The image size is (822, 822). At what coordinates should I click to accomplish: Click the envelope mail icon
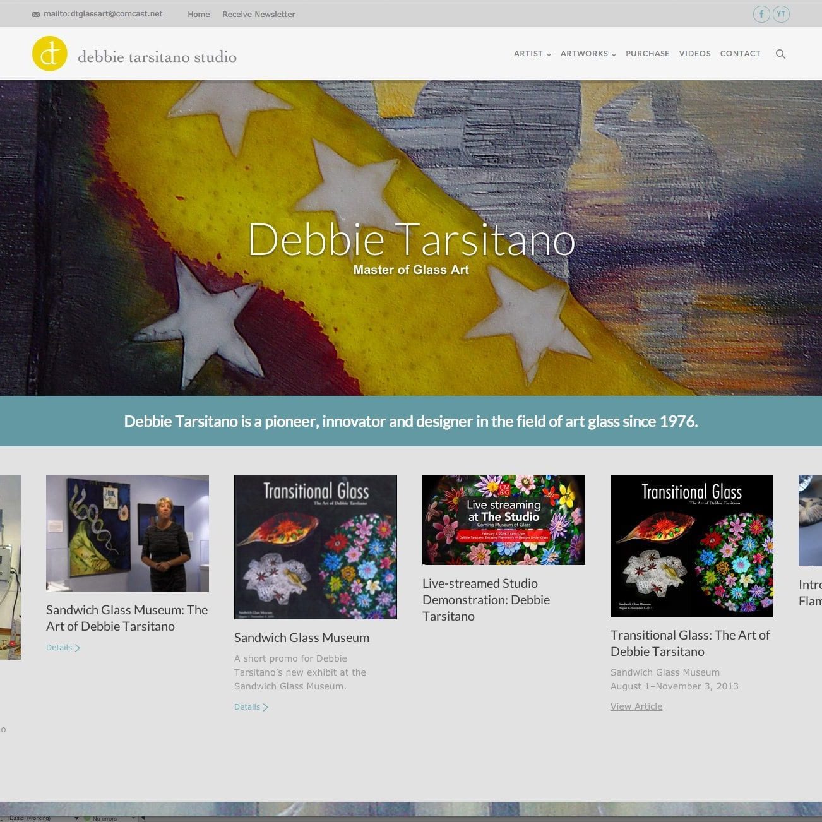pyautogui.click(x=36, y=15)
